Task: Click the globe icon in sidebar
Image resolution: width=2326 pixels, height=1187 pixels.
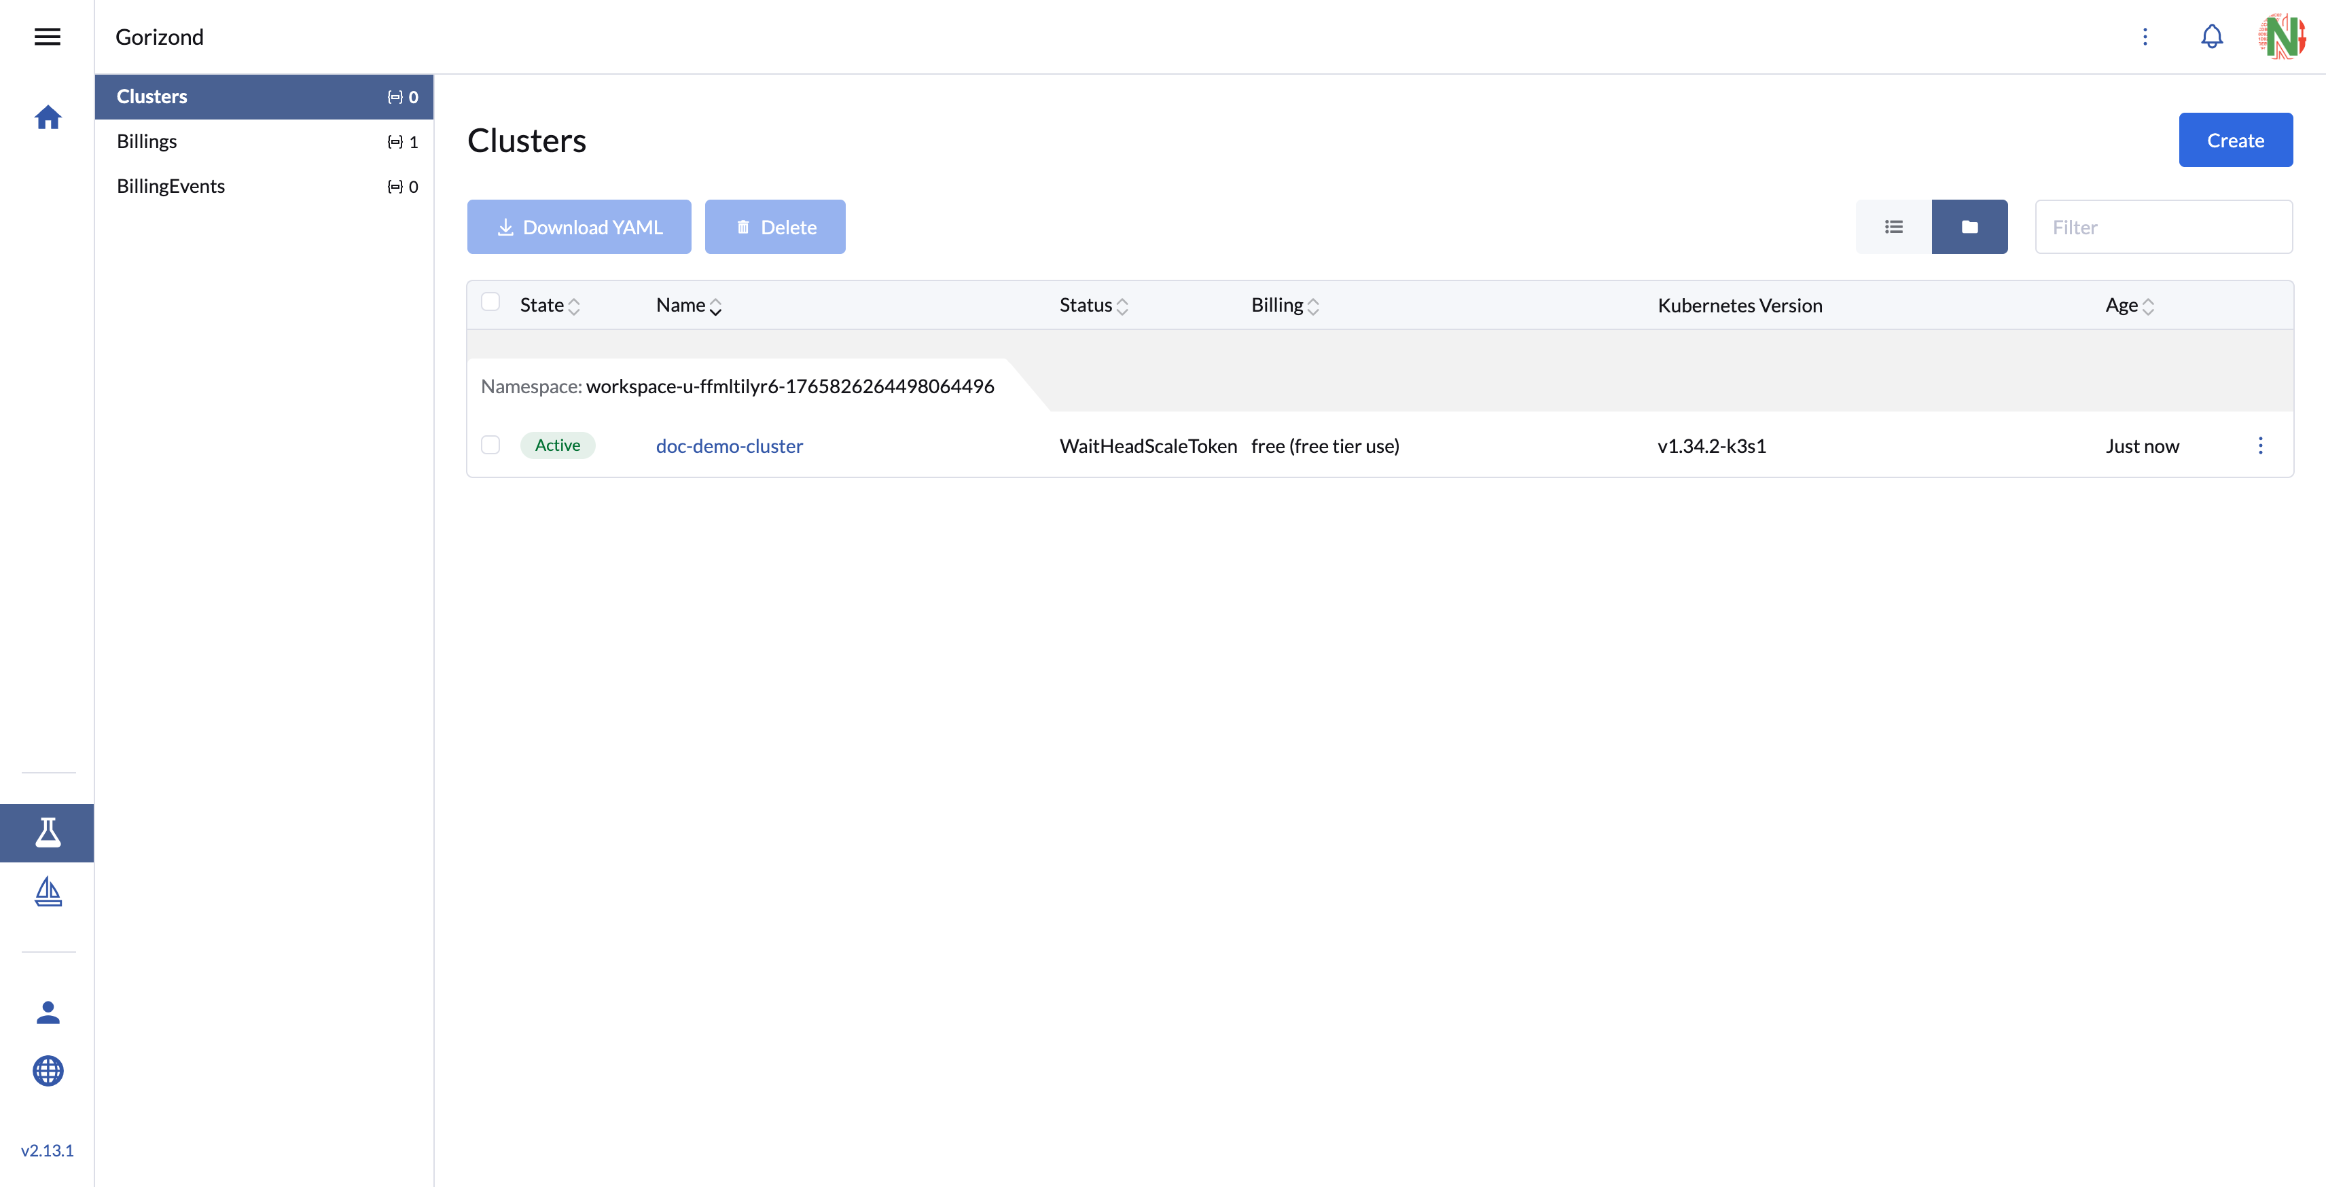Action: point(48,1072)
